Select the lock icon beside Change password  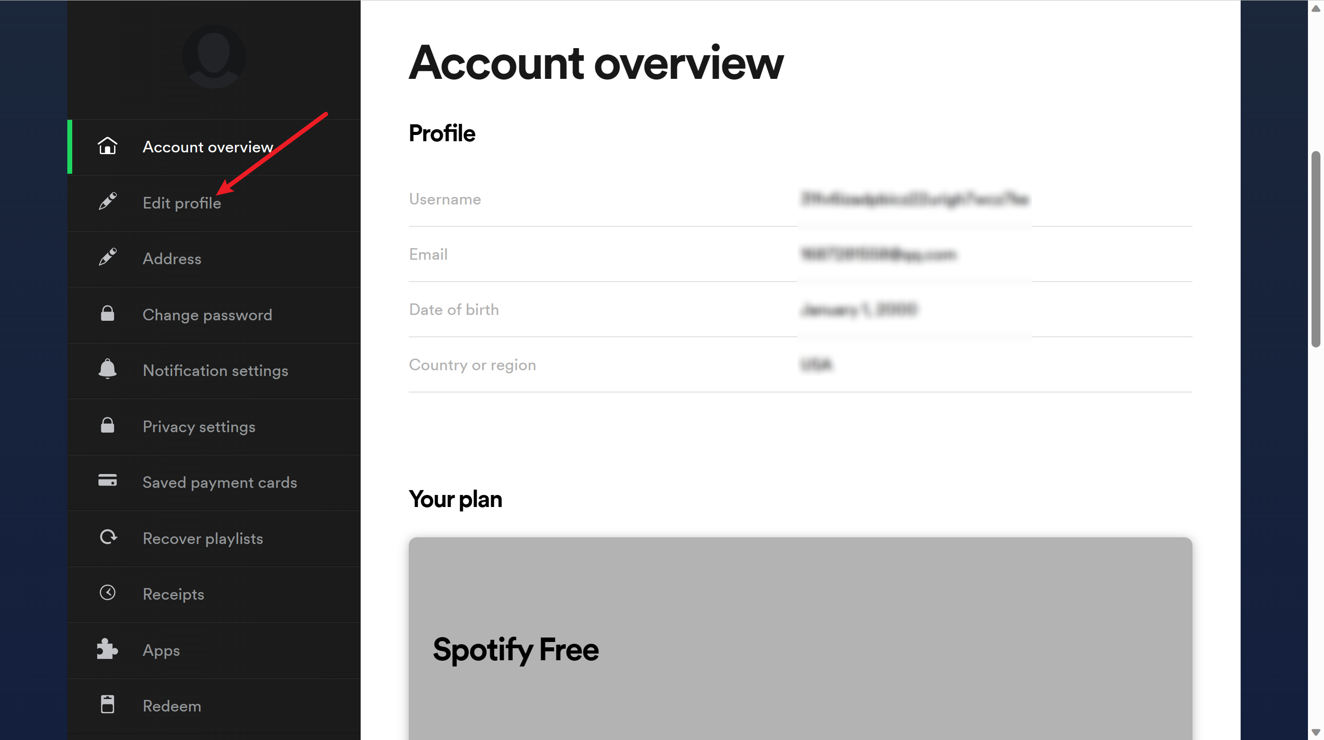tap(108, 314)
